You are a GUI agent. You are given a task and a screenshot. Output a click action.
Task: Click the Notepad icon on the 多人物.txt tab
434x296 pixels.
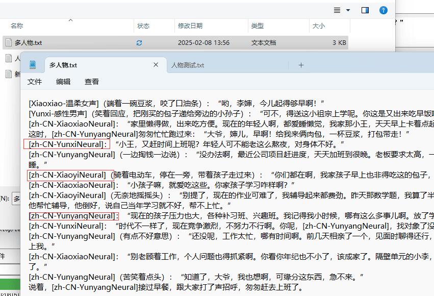(33, 64)
